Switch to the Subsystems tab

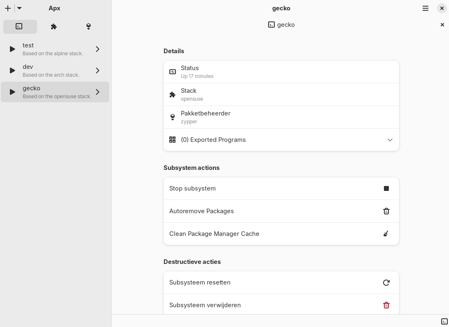20,26
